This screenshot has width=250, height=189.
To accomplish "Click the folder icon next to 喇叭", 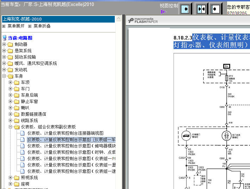I will click(17, 108).
